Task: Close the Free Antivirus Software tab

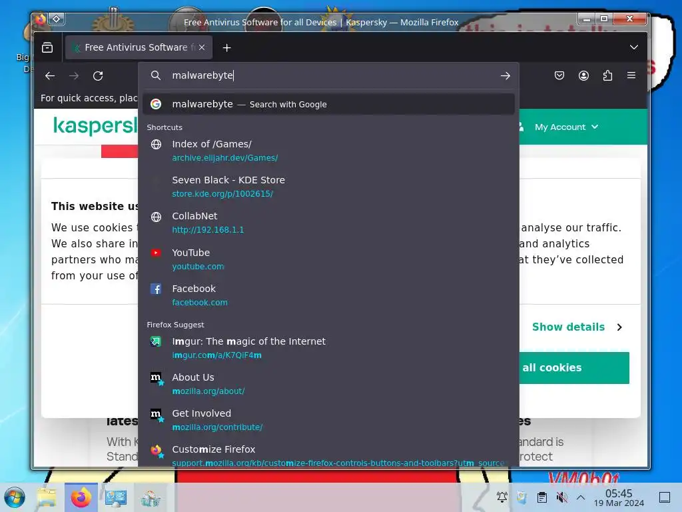Action: coord(202,47)
